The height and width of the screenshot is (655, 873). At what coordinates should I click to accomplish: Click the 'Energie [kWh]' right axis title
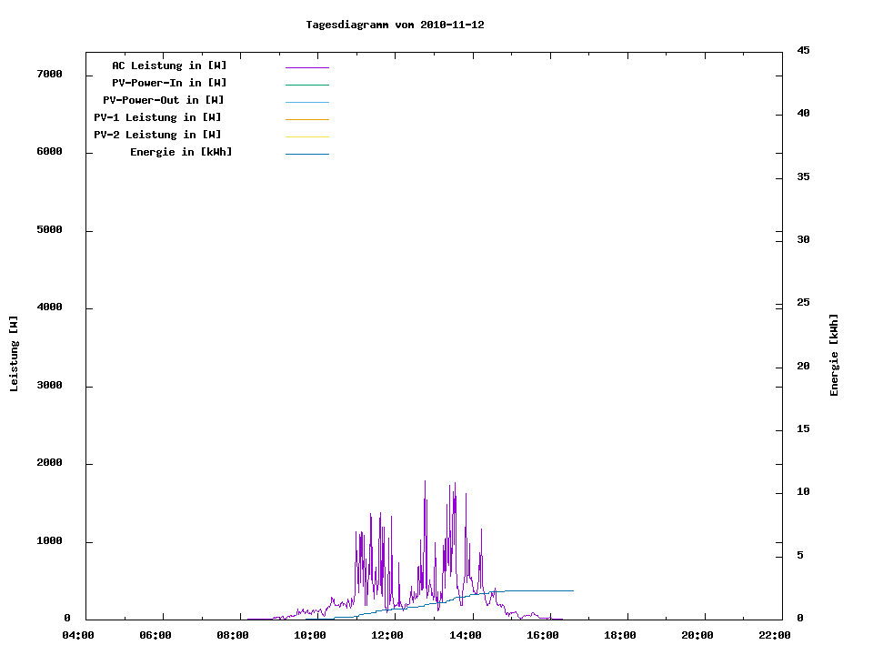point(835,355)
